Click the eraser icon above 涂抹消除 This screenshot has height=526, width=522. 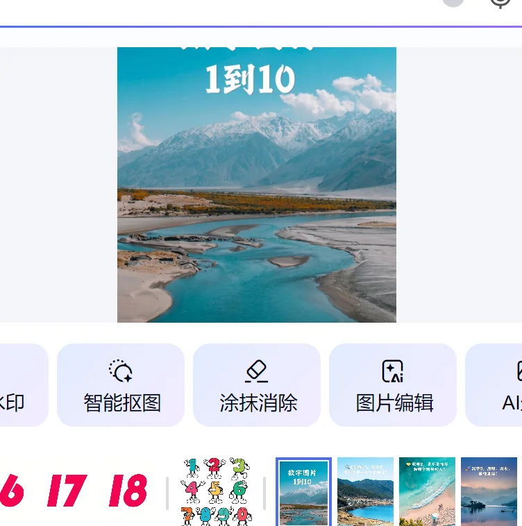257,371
